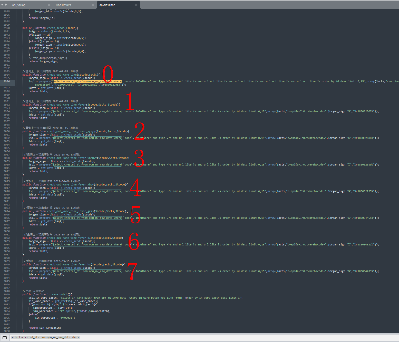Click the next tab right arrow
399x342 pixels.
pos(6,5)
